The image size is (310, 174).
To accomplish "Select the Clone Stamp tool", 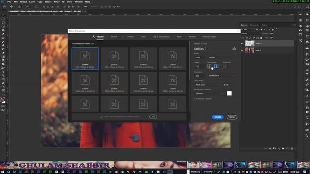I will point(3,45).
